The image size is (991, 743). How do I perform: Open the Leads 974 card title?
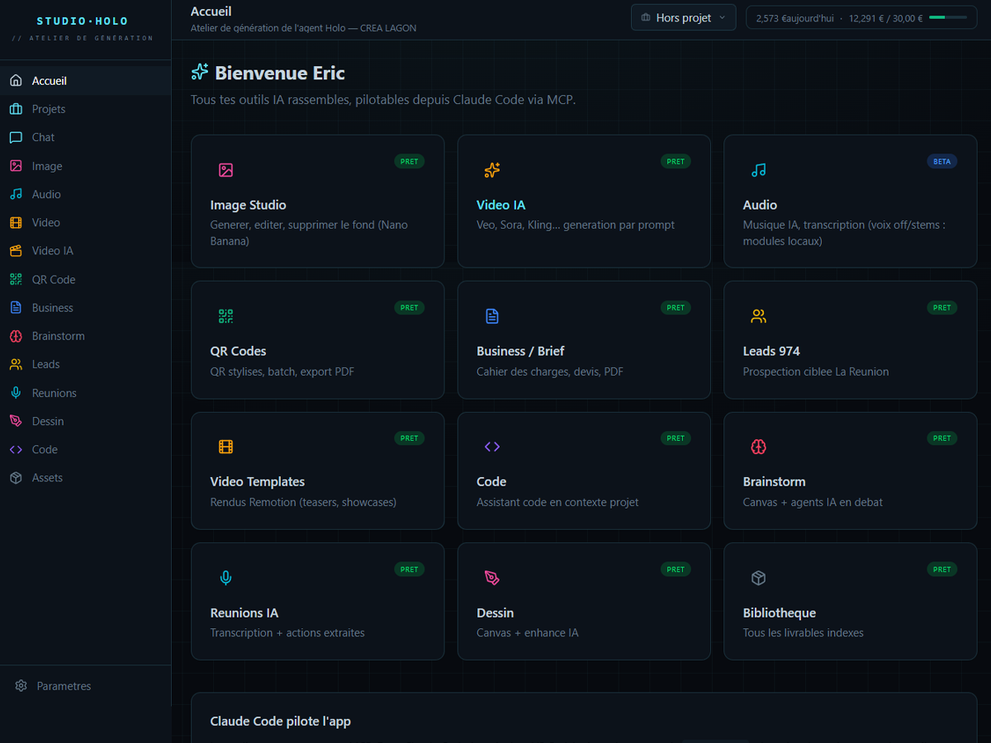click(771, 351)
